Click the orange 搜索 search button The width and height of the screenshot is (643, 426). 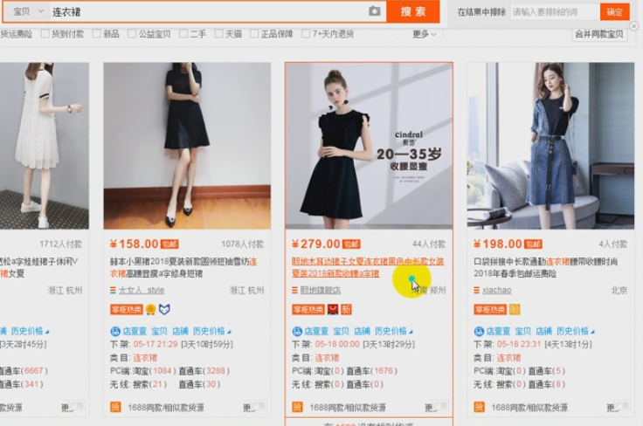[413, 11]
